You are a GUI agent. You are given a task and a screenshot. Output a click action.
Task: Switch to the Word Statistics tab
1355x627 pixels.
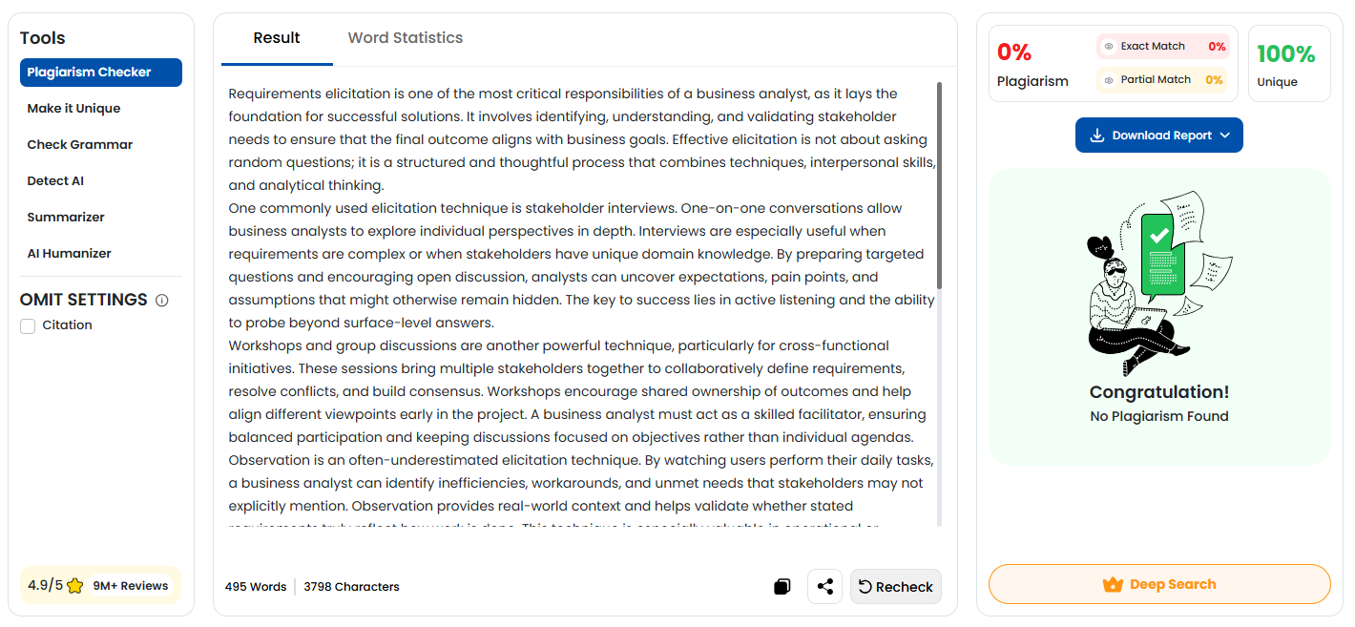406,38
